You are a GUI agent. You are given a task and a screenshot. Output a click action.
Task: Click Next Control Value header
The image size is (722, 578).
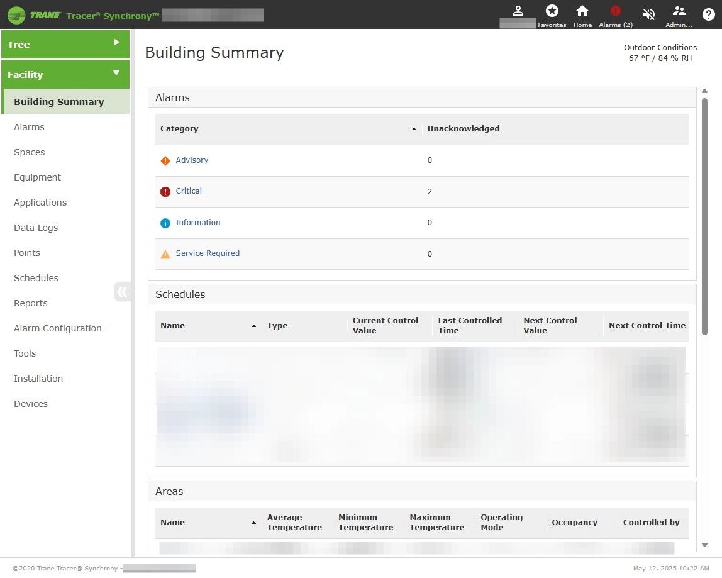[x=550, y=325]
